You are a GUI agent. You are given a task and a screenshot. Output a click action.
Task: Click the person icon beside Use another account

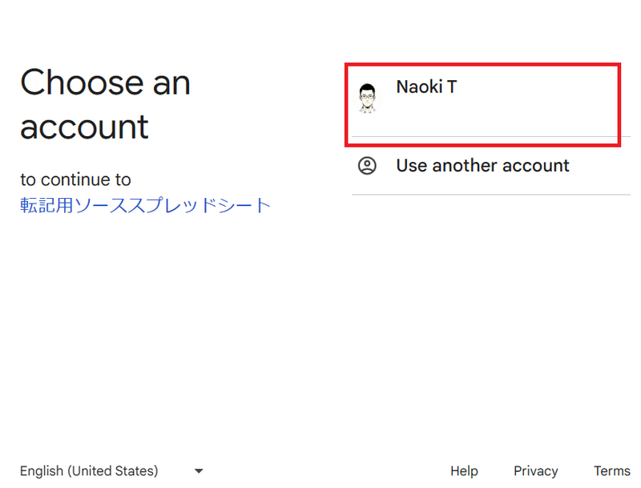367,166
